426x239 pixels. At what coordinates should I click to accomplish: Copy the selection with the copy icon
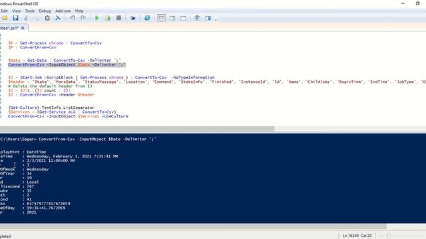click(x=37, y=18)
